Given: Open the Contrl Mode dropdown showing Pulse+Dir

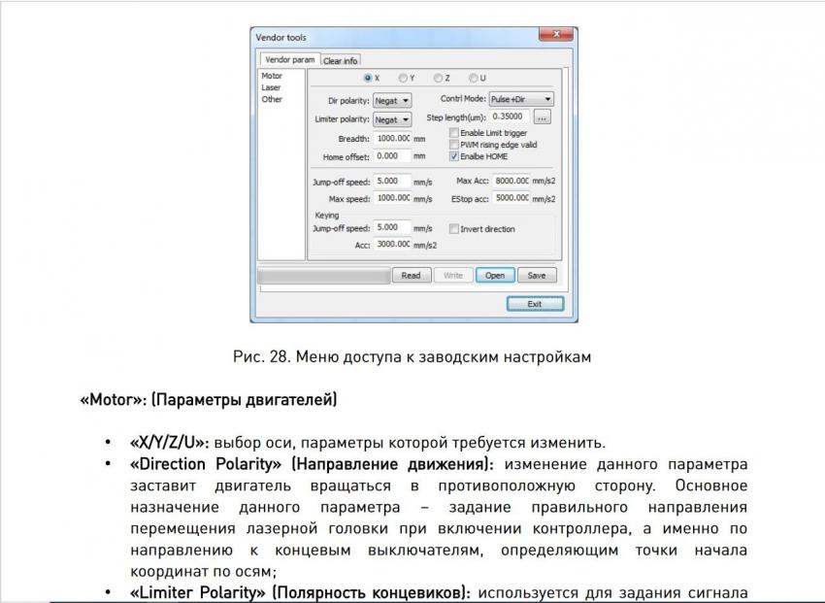Looking at the screenshot, I should coord(547,99).
